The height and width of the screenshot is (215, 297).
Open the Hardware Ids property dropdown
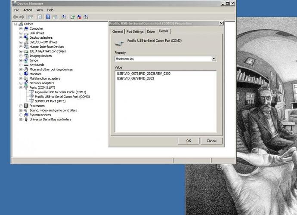pos(213,58)
